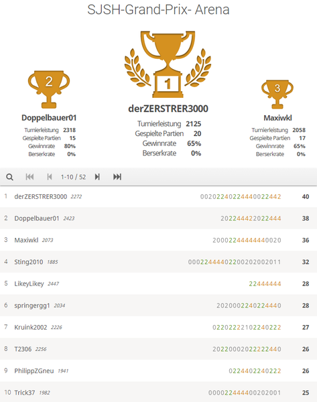Viewport: 317px width, 402px height.
Task: Click the third place trophy icon
Action: [x=277, y=94]
